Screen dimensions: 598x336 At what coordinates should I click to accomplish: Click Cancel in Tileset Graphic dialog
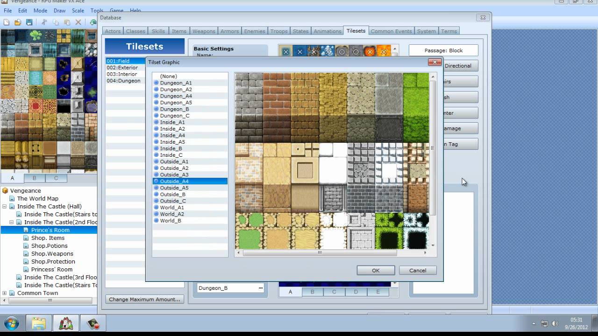[418, 270]
